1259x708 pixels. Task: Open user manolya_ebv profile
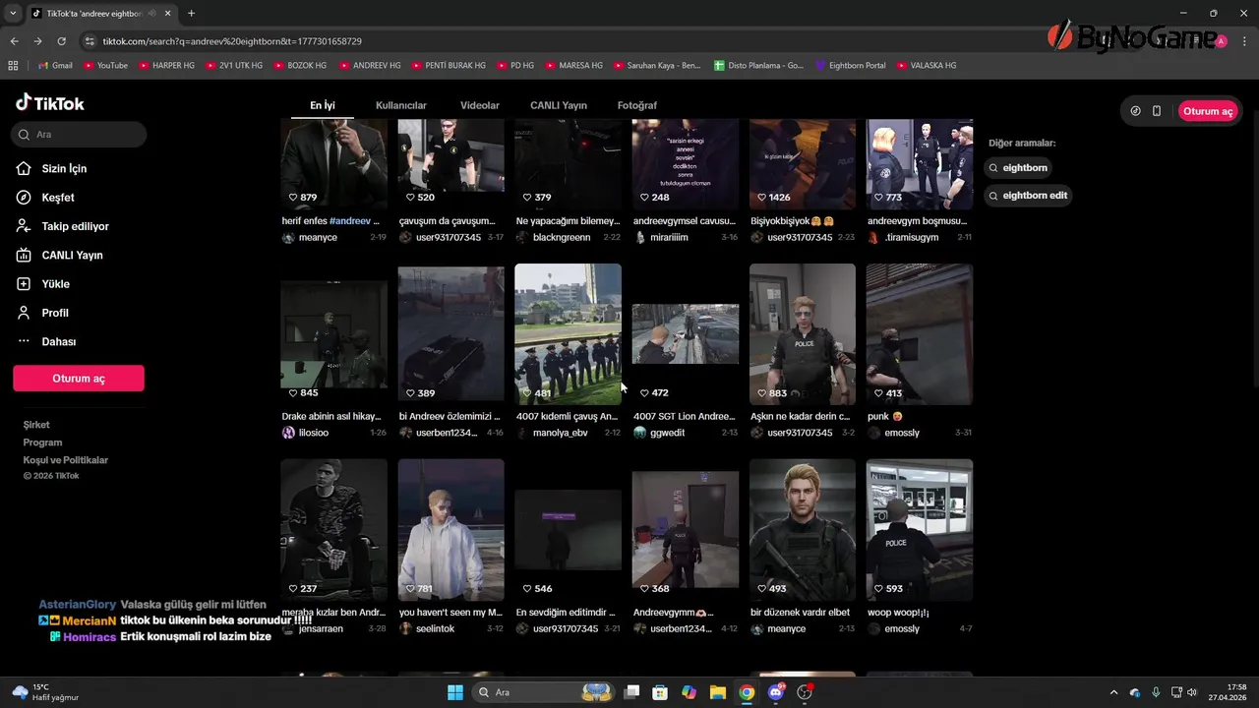563,433
